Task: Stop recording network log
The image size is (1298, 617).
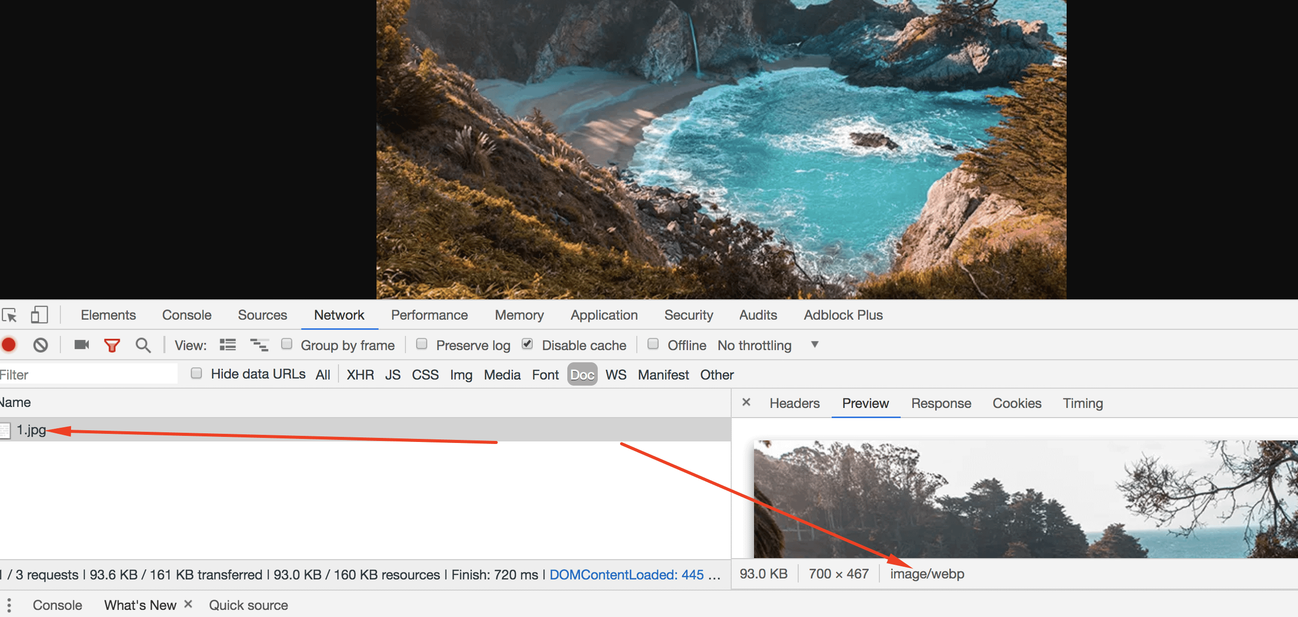Action: tap(9, 345)
